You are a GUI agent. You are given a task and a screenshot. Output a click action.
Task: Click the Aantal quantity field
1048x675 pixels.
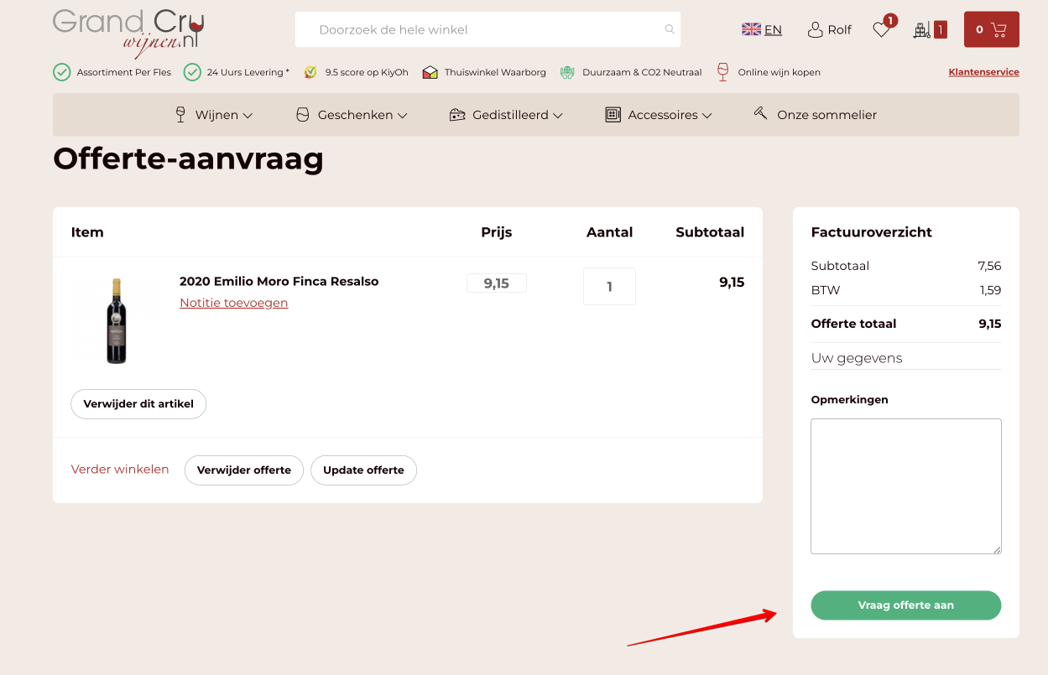click(x=609, y=287)
